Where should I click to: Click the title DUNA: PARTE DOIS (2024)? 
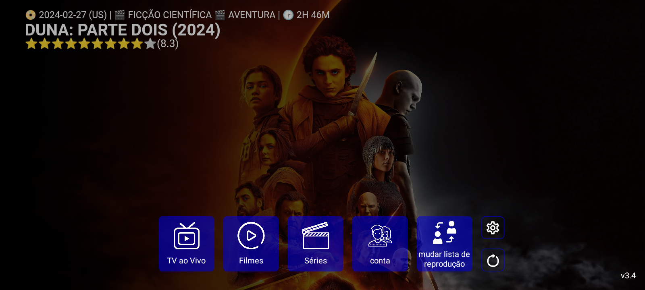click(123, 30)
